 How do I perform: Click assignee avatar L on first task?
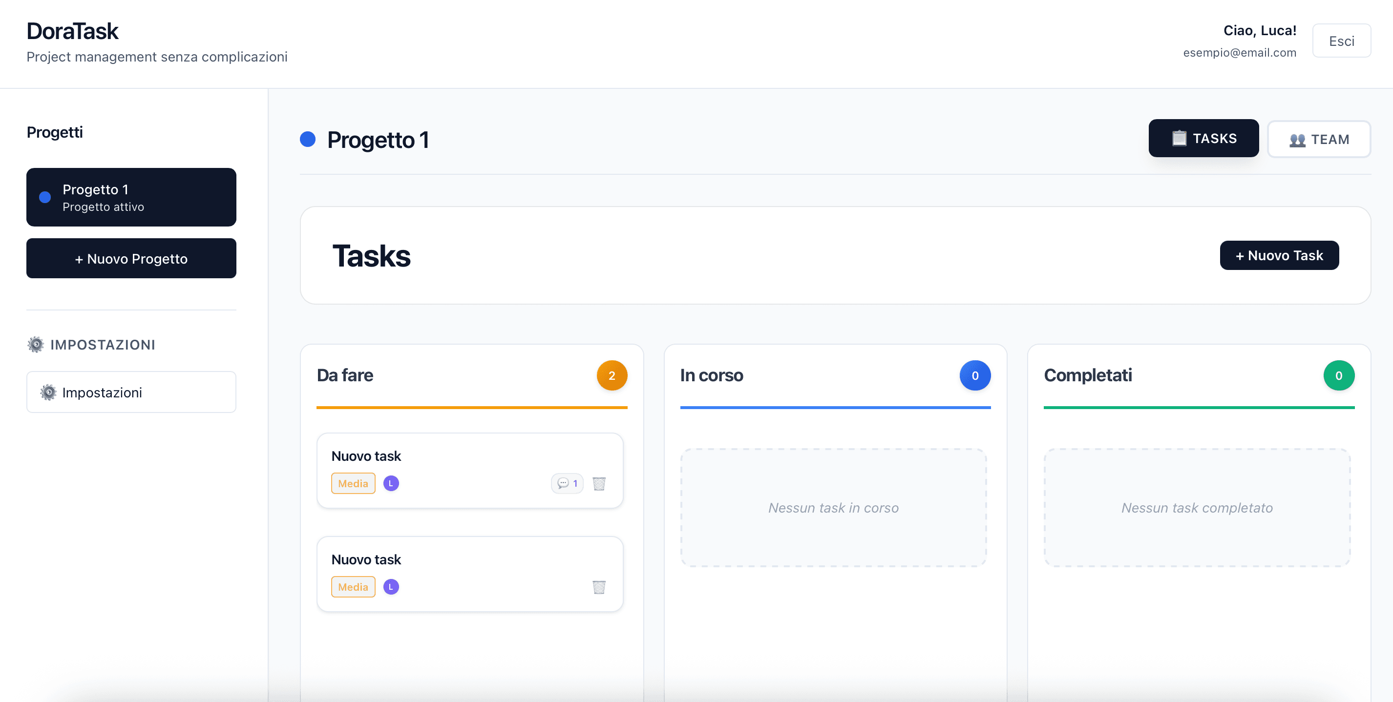click(x=391, y=483)
